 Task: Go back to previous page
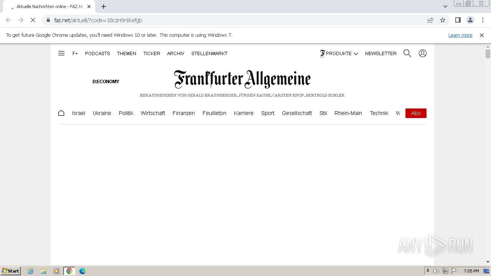(x=8, y=20)
